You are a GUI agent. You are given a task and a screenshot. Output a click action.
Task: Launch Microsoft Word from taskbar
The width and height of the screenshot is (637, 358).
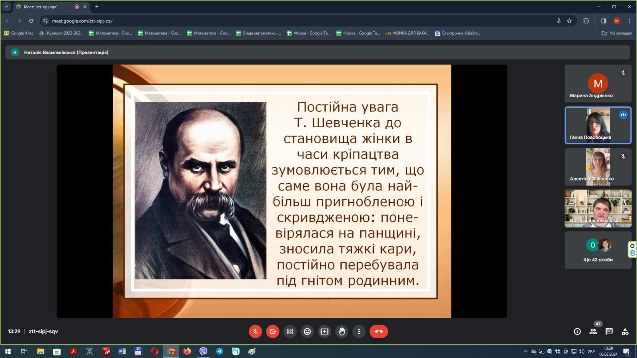[x=122, y=351]
